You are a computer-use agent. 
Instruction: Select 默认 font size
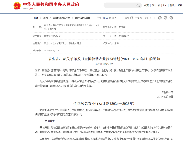pyautogui.click(x=105, y=18)
